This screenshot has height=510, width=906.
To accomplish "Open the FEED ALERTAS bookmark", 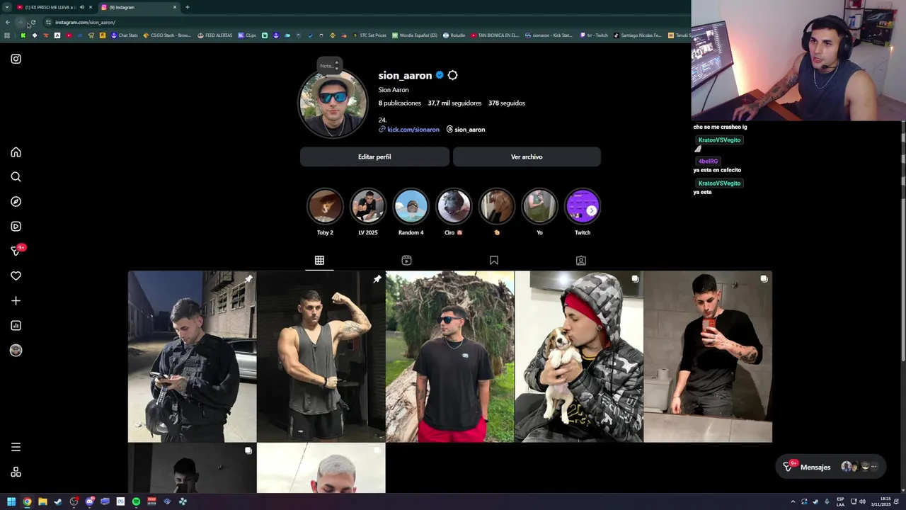I will (x=215, y=35).
